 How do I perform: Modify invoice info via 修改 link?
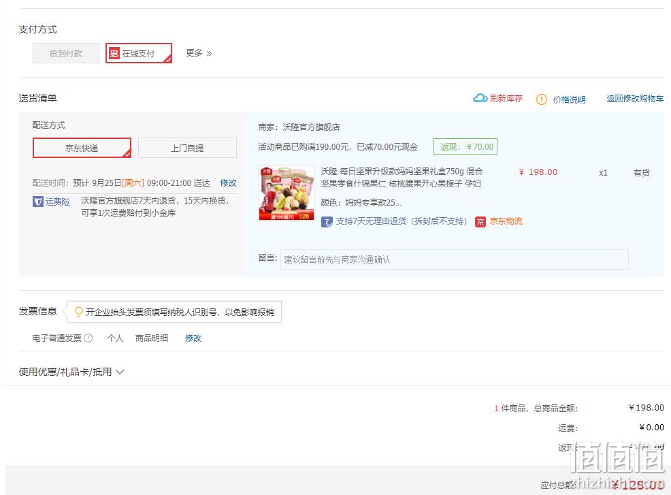pyautogui.click(x=193, y=338)
